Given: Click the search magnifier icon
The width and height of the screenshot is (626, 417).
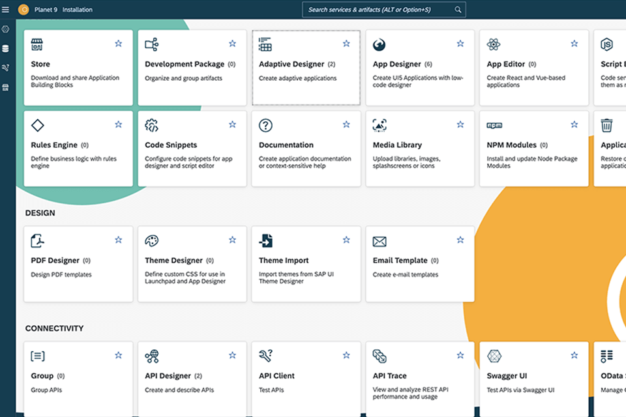Looking at the screenshot, I should 458,10.
